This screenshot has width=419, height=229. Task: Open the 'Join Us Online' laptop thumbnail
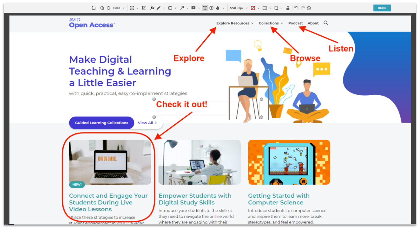(x=110, y=162)
